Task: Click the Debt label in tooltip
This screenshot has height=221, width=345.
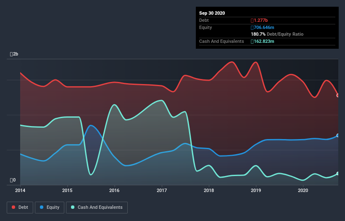Action: pyautogui.click(x=204, y=21)
